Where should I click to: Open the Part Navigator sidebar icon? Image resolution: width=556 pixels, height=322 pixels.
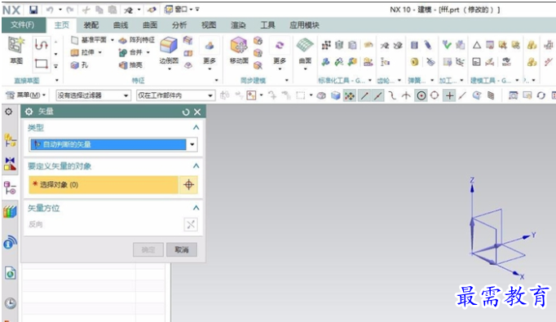click(10, 188)
